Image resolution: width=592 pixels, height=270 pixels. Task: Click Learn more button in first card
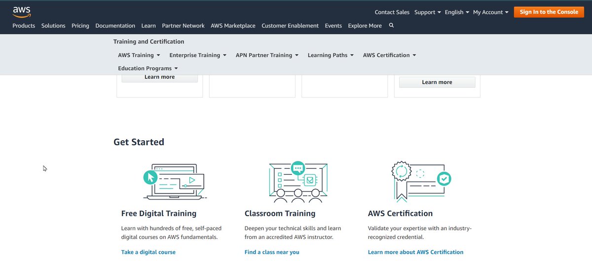[160, 77]
